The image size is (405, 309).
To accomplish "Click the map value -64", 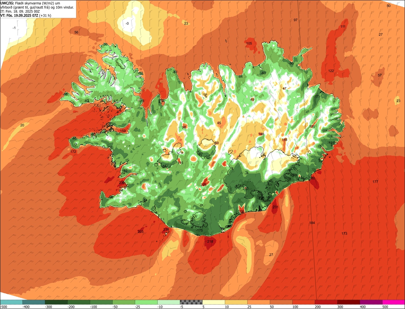I will pyautogui.click(x=240, y=77).
